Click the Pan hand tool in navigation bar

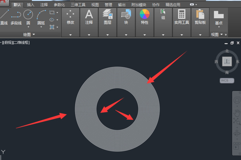tap(237, 113)
